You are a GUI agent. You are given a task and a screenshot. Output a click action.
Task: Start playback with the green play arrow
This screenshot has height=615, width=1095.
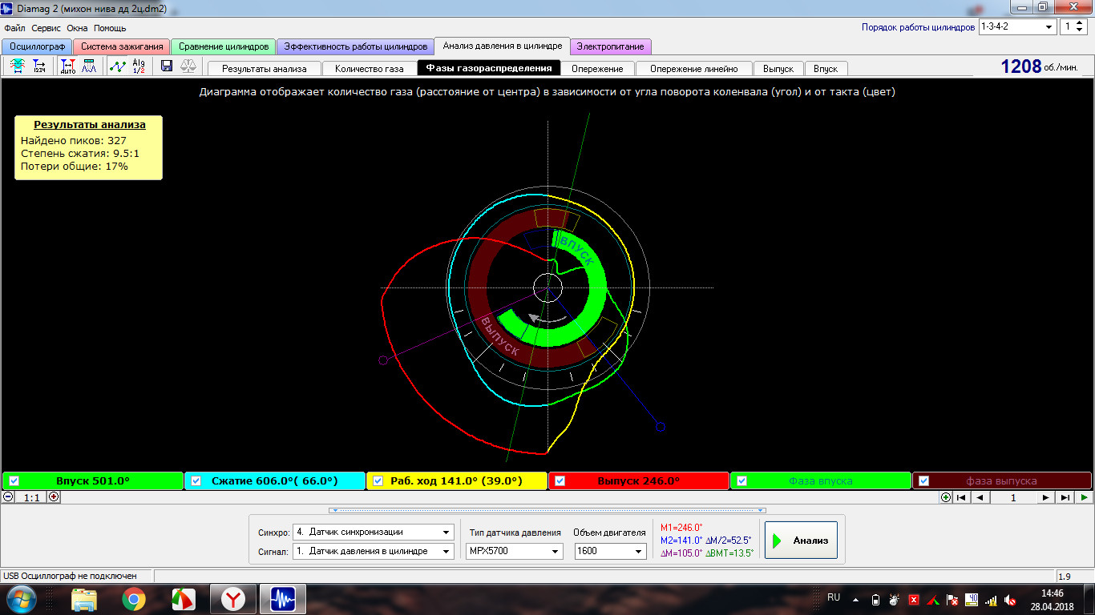pos(1084,497)
